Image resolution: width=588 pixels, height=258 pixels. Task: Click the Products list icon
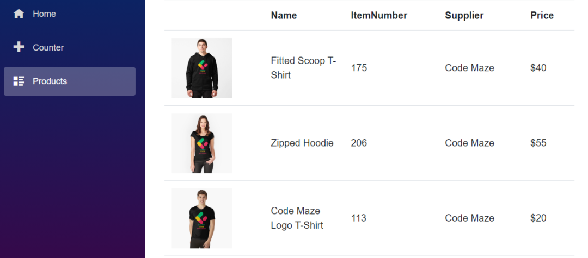pos(19,81)
